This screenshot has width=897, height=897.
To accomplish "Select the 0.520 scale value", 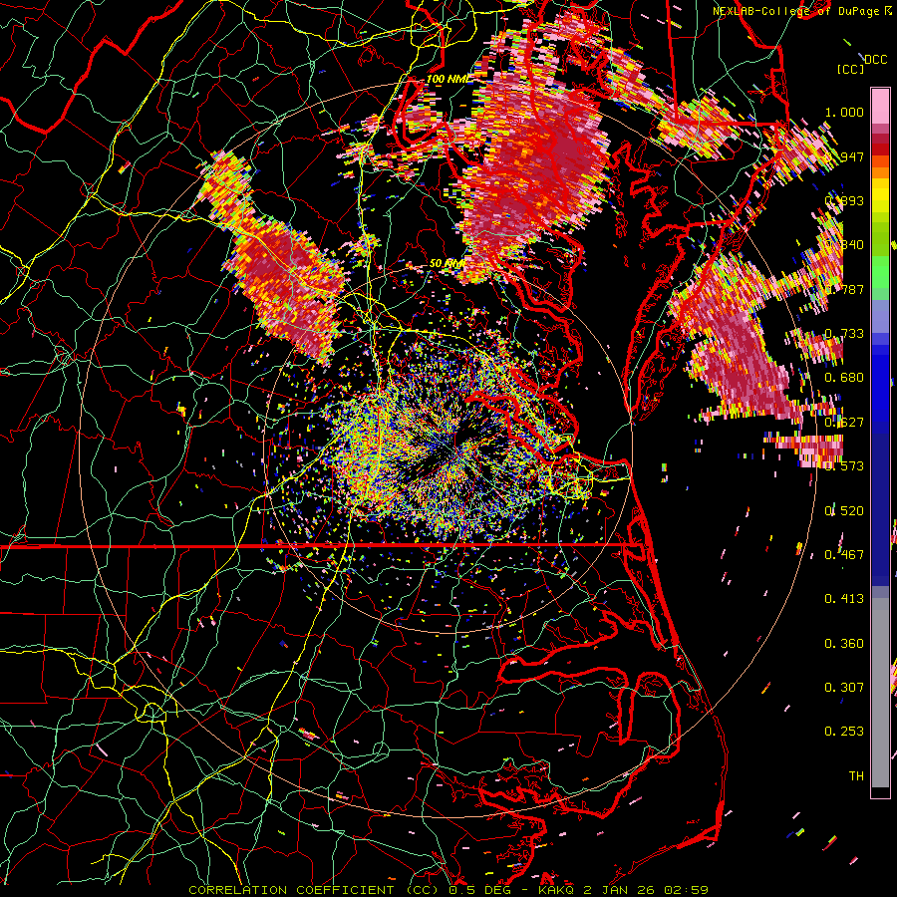I will pos(844,510).
